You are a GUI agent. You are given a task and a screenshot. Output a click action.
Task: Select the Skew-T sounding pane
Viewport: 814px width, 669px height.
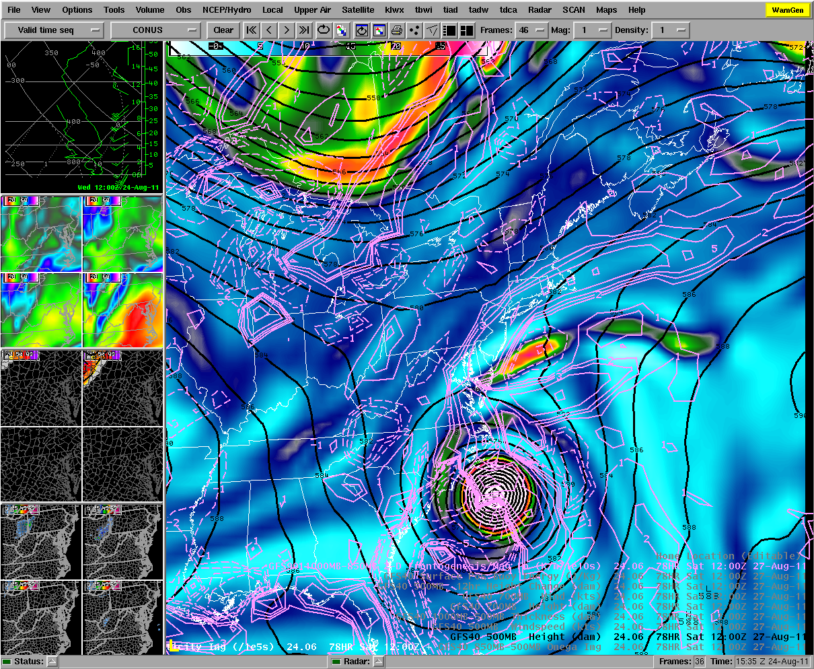[81, 117]
